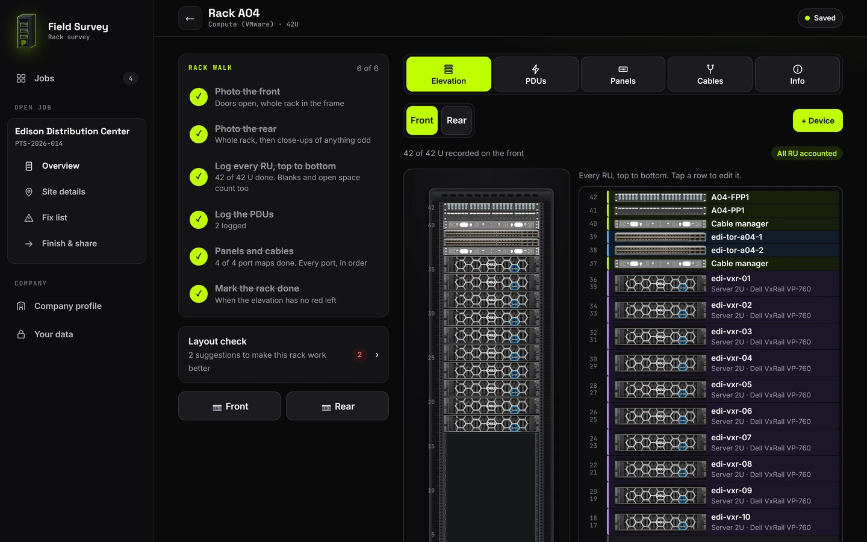Screen dimensions: 867x542
Task: Click the Field Survey rack logo
Action: point(26,31)
